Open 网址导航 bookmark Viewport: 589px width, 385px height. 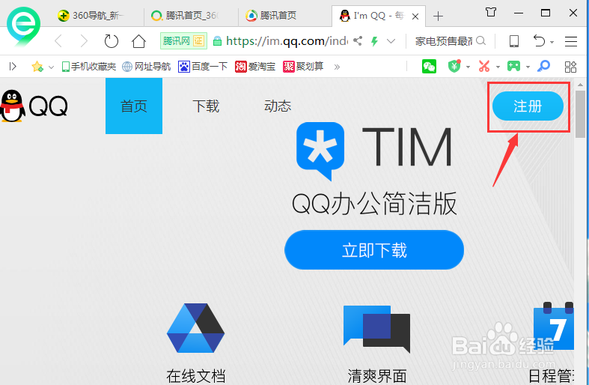pyautogui.click(x=147, y=67)
